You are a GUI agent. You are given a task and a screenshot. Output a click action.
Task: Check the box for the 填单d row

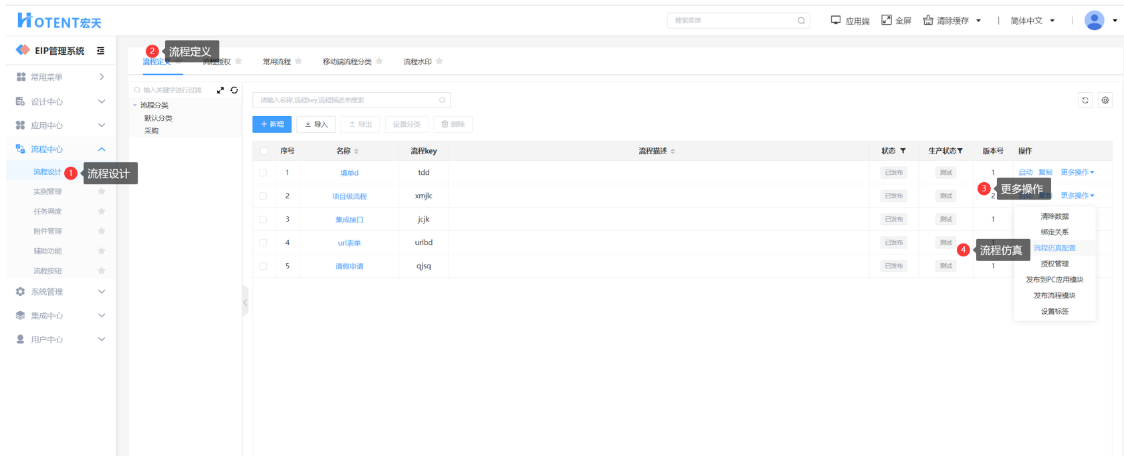(263, 173)
